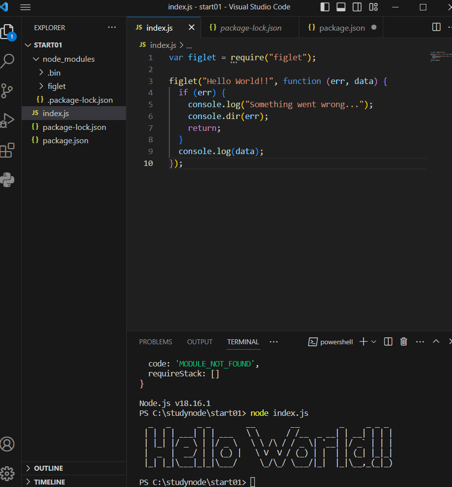
Task: Open the Run and Debug view
Action: pos(7,121)
